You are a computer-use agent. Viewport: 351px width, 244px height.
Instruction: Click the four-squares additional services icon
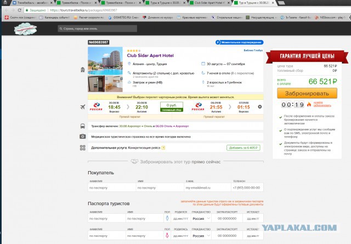(83, 147)
